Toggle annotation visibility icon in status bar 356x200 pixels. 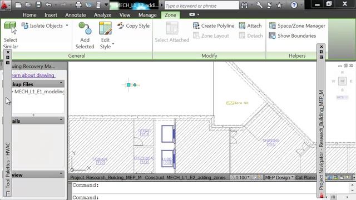click(254, 177)
